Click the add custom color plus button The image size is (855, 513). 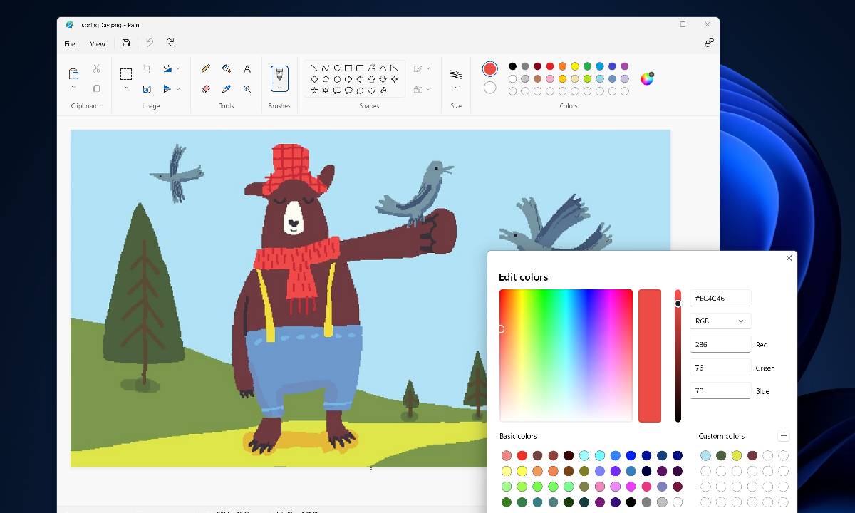[x=784, y=436]
